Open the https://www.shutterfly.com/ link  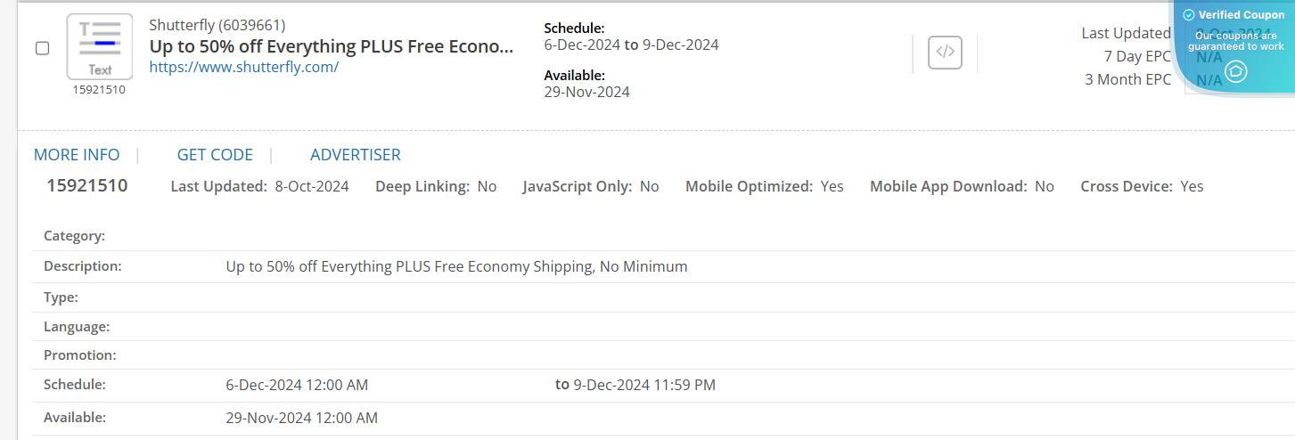click(x=243, y=67)
